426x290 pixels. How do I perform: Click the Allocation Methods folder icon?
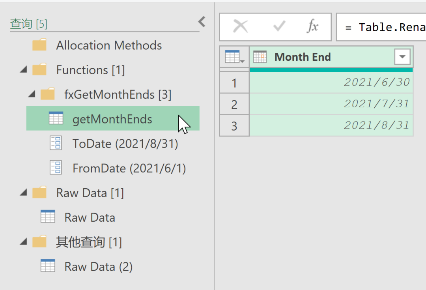point(39,45)
